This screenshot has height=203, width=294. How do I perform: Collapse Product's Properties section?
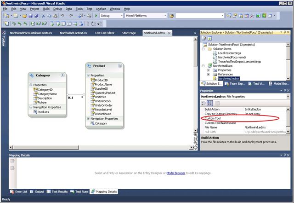tap(88, 75)
